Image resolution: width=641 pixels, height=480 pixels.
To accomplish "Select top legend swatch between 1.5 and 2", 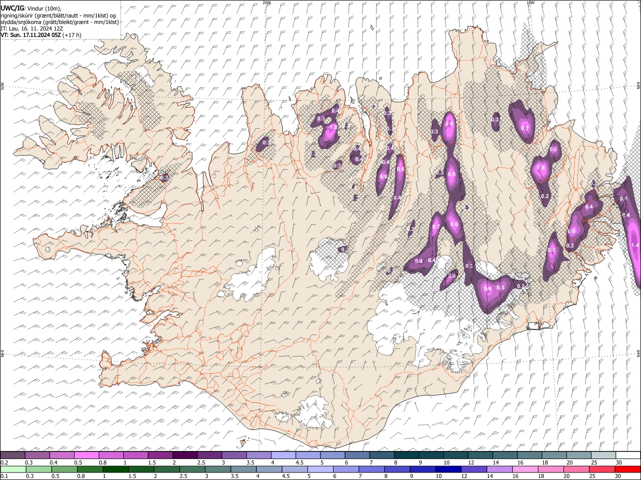I will (x=160, y=455).
